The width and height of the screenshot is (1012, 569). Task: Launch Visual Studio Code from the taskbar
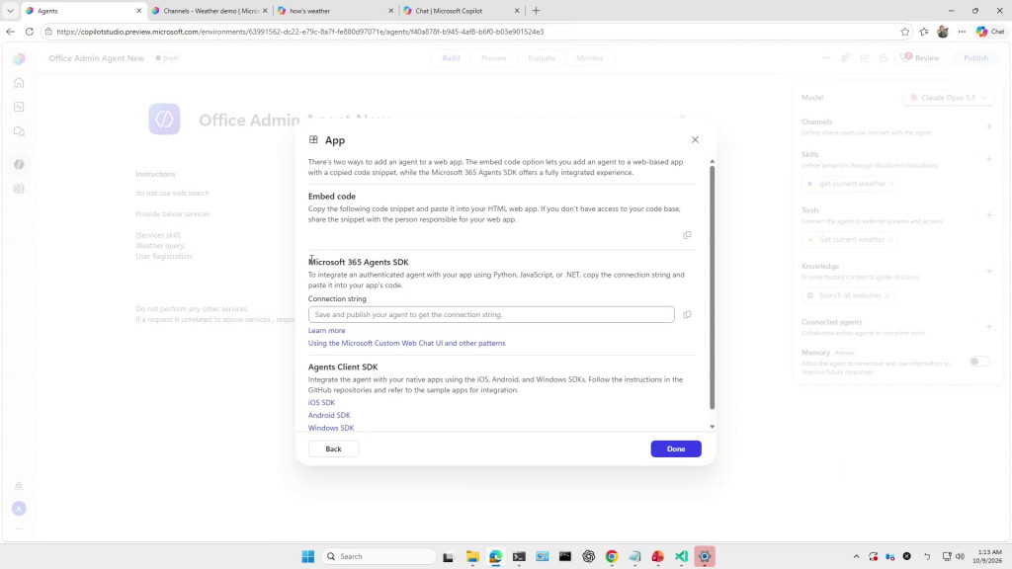pyautogui.click(x=681, y=556)
